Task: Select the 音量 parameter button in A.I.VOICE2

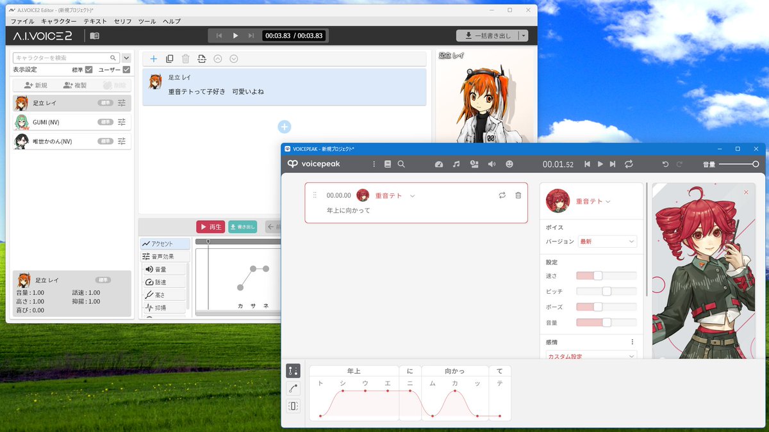Action: [164, 269]
